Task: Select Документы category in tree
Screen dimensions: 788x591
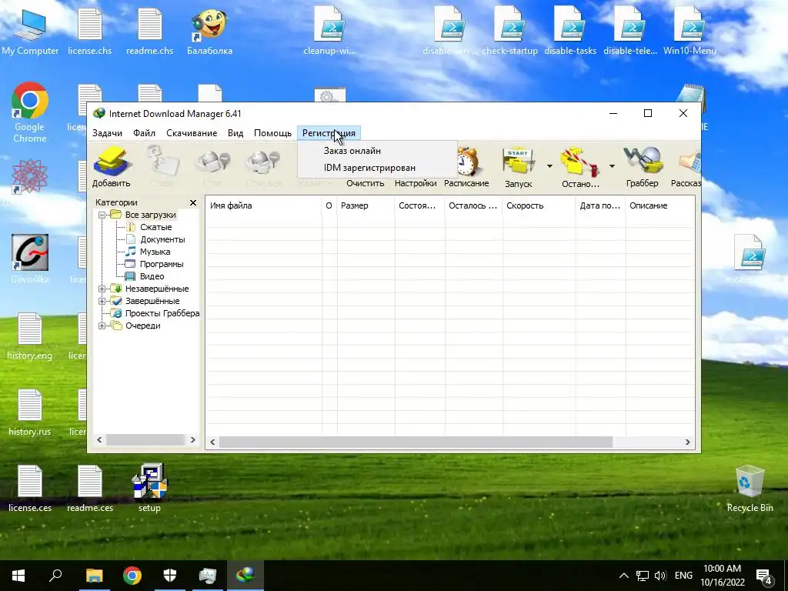Action: 162,239
